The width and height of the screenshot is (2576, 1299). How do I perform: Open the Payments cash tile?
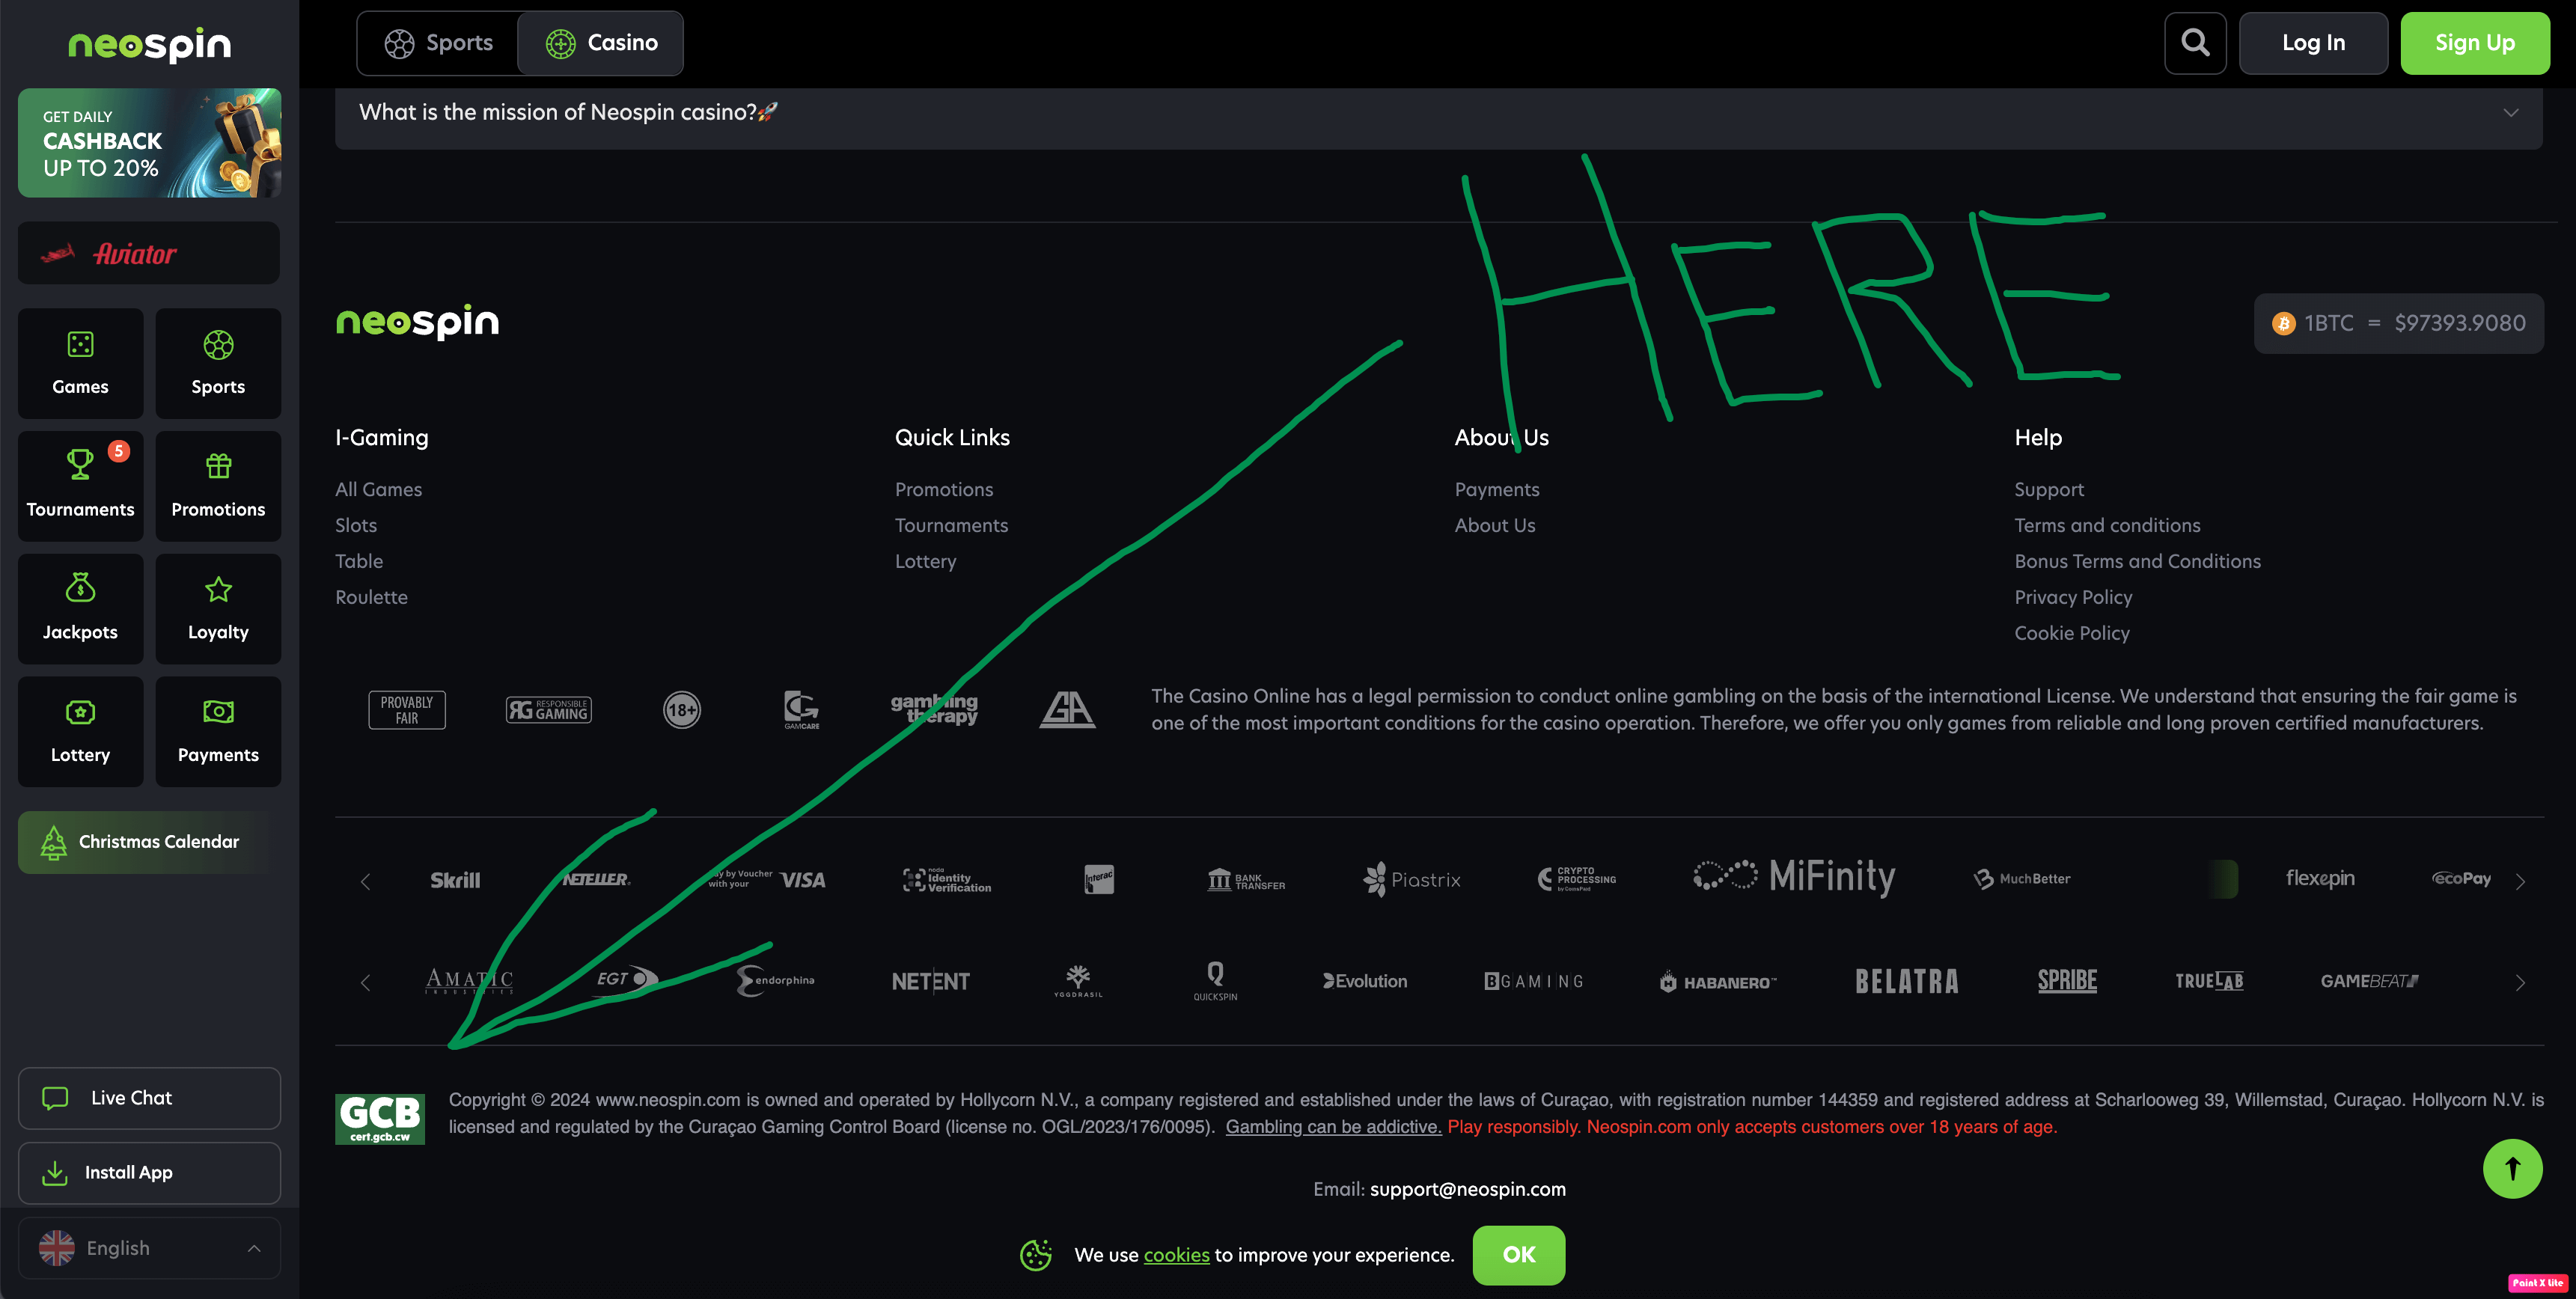tap(218, 732)
